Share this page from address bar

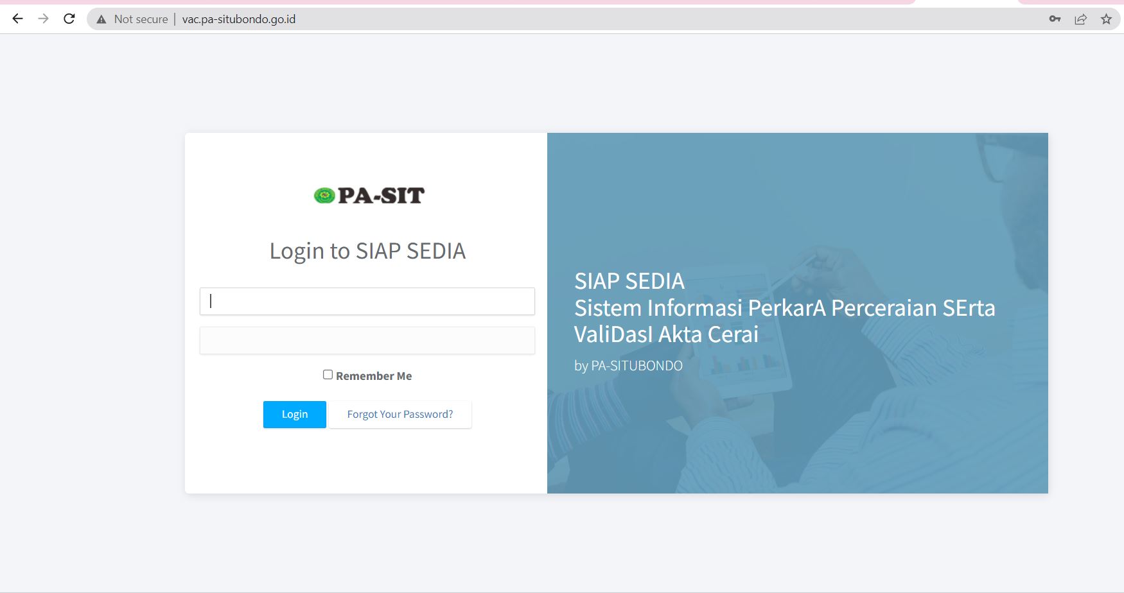click(1080, 19)
